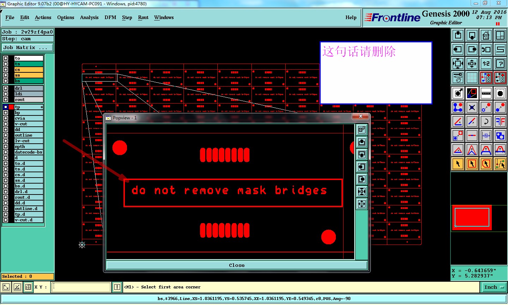The height and width of the screenshot is (305, 508).
Task: Click the snap-to-grid icon at bottom left
Action: [28, 287]
